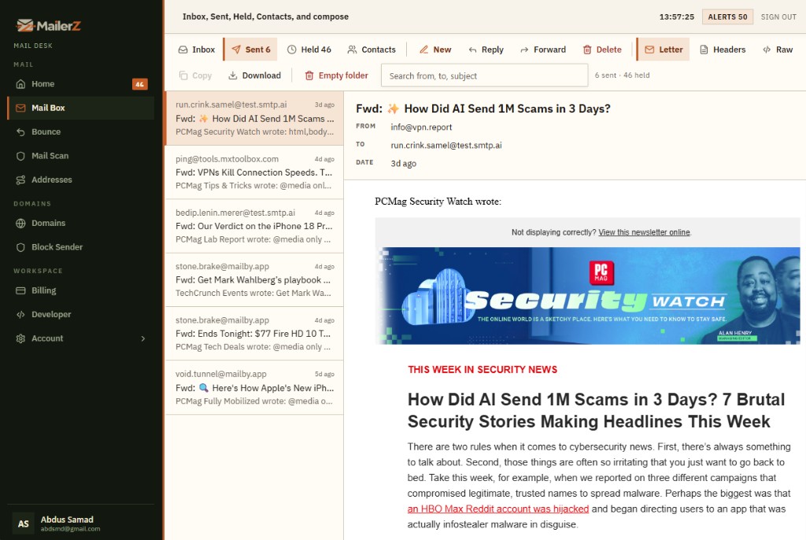Viewport: 806px width, 540px height.
Task: Open the Contacts tab
Action: (372, 50)
